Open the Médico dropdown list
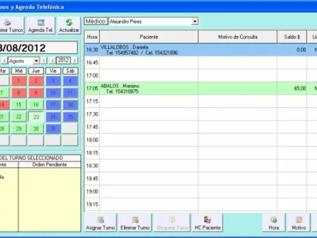The width and height of the screenshot is (317, 238). (195, 21)
